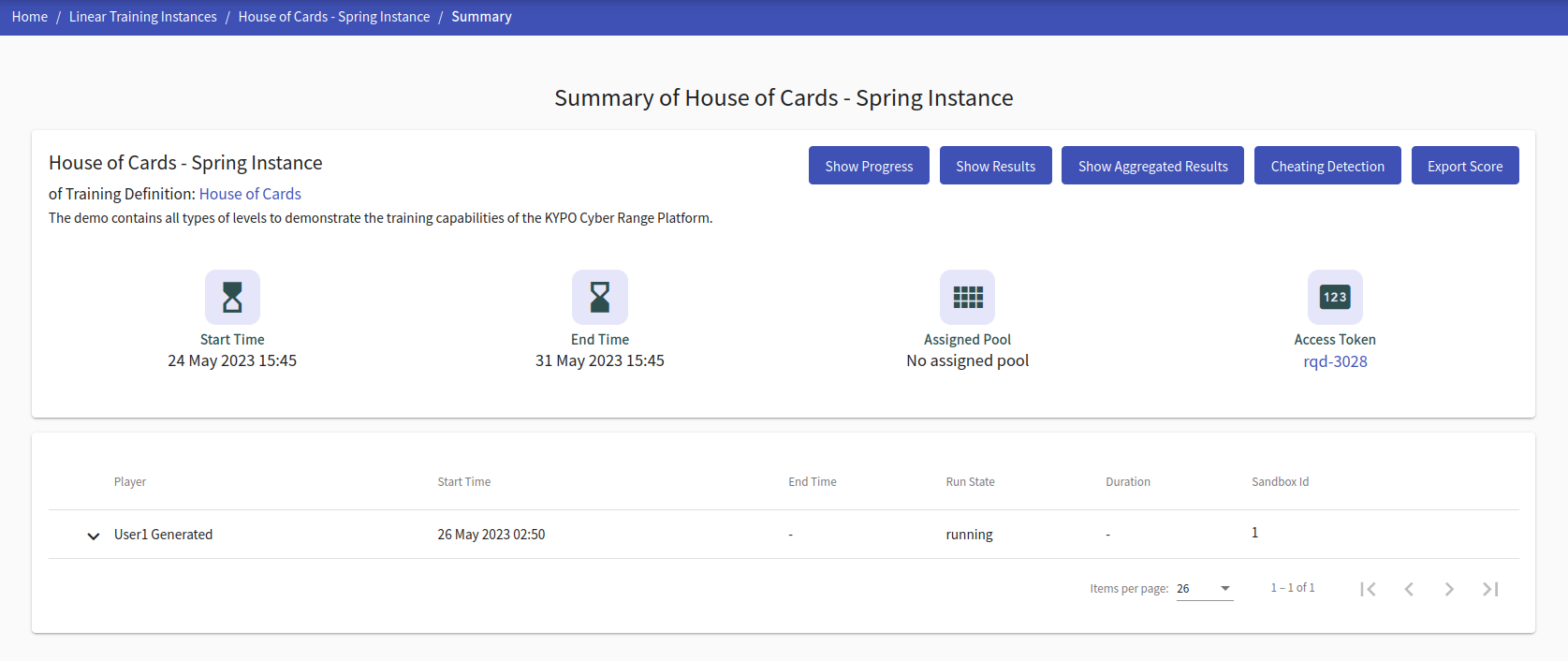Click the Export Score button
1568x661 pixels.
click(x=1465, y=166)
